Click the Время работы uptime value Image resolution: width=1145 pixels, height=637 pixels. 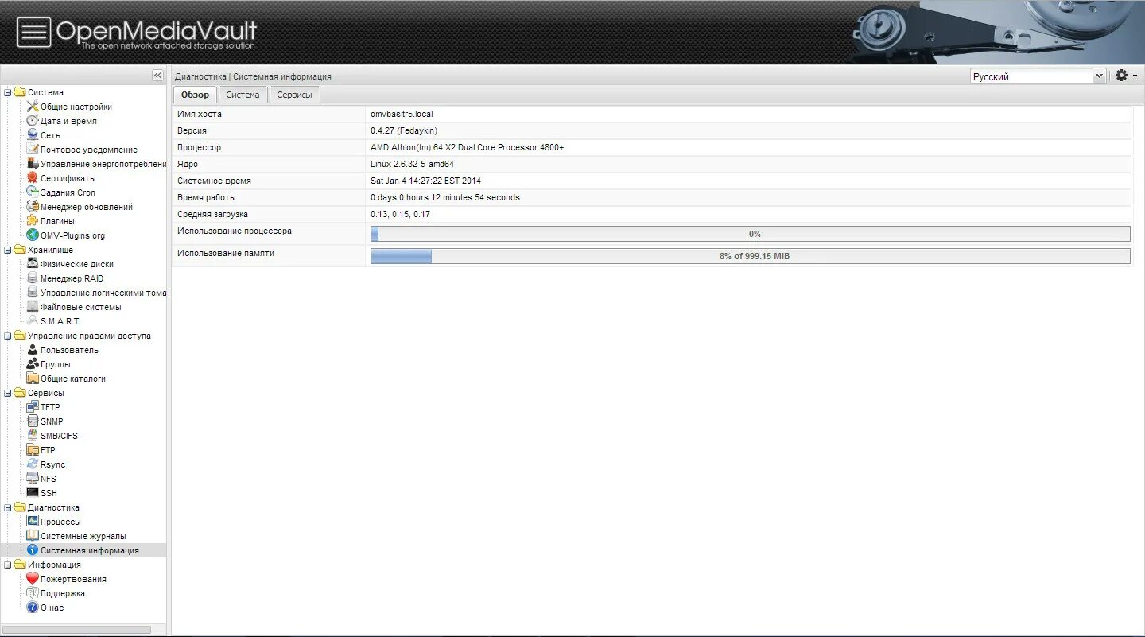[445, 197]
